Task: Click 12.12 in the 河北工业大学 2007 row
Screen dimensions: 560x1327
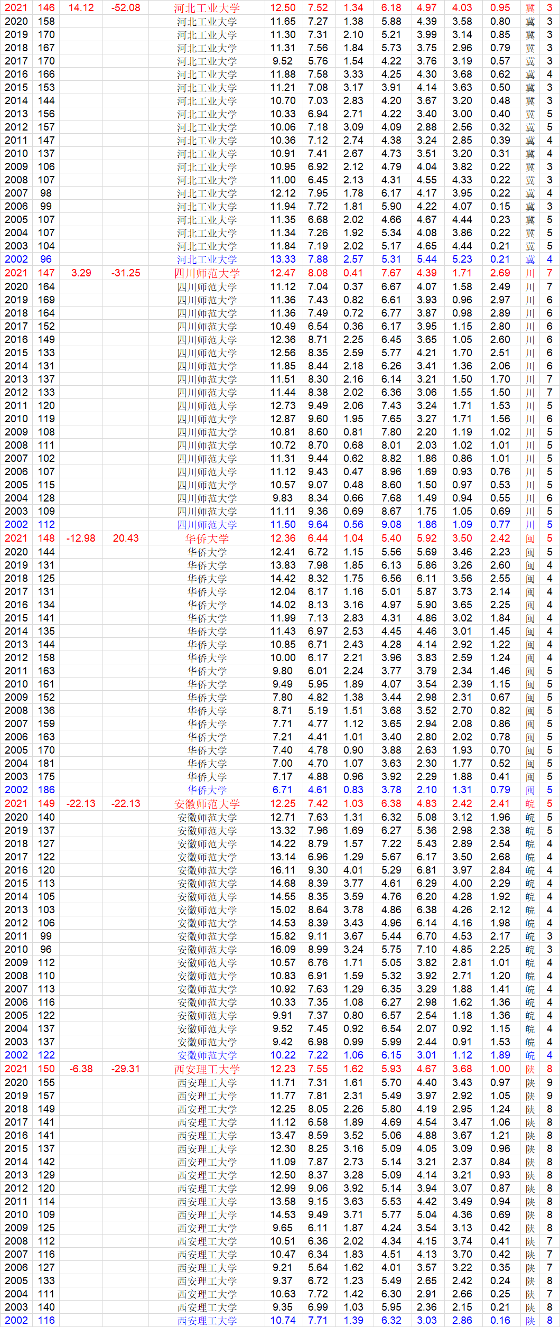Action: click(x=283, y=193)
